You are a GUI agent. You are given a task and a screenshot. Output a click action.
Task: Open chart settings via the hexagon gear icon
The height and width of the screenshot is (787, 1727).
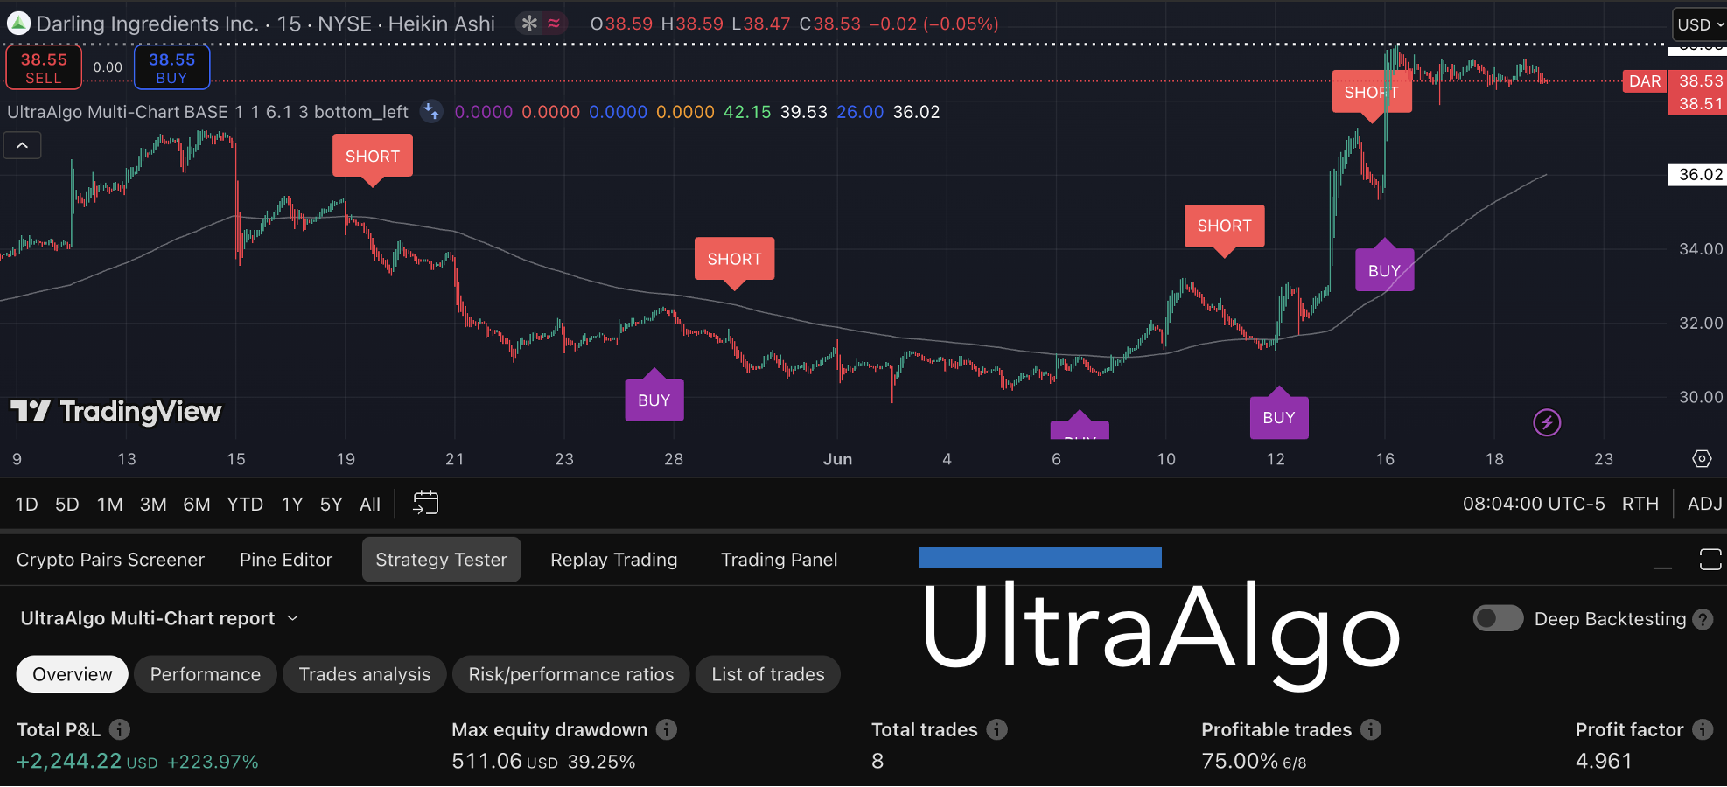point(1702,459)
